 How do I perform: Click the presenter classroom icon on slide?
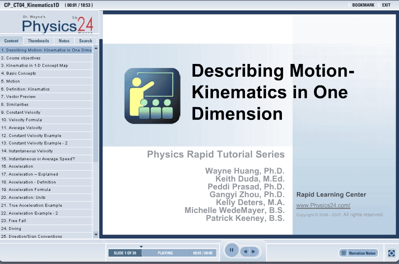pos(152,96)
